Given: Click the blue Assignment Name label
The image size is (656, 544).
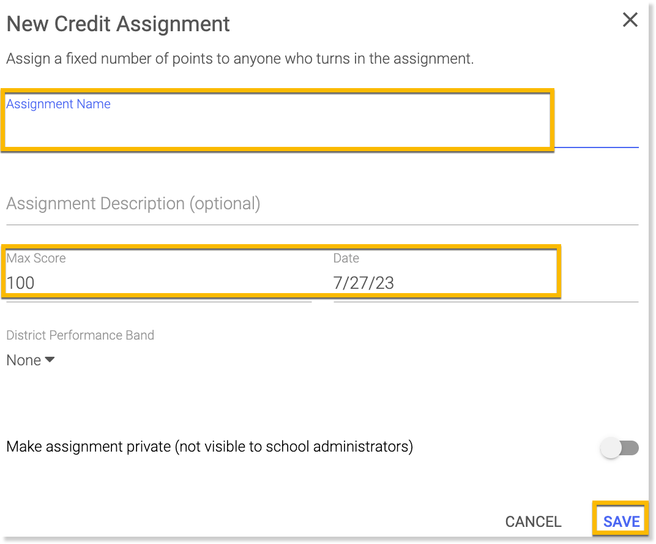Looking at the screenshot, I should tap(58, 104).
